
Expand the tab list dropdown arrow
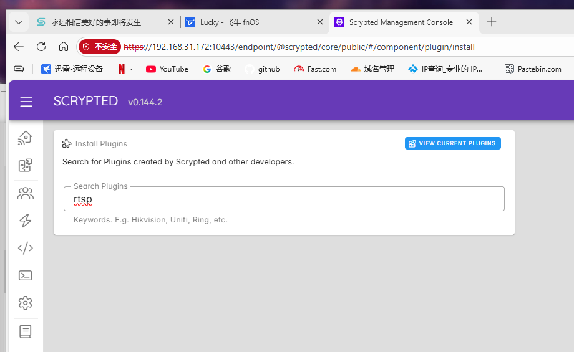(x=19, y=22)
